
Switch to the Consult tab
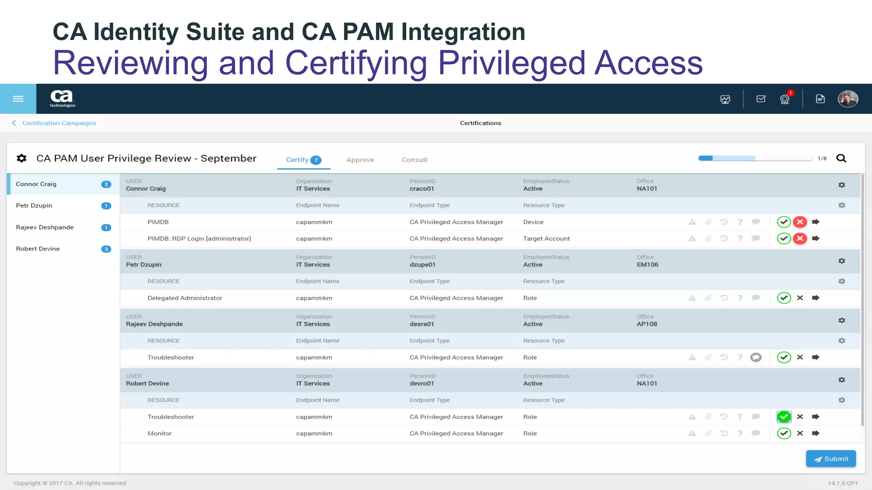(x=414, y=160)
